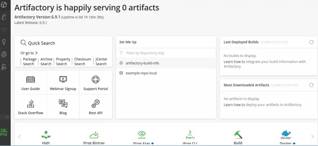Open Package Search

[x=30, y=62]
